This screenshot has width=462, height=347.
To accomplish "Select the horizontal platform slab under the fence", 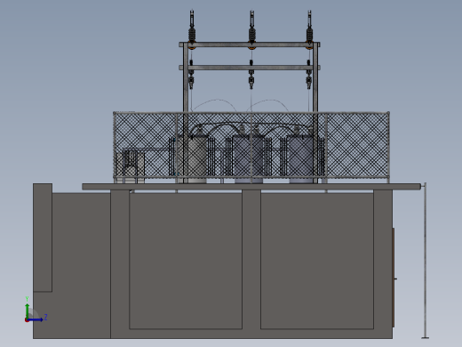I will (251, 187).
